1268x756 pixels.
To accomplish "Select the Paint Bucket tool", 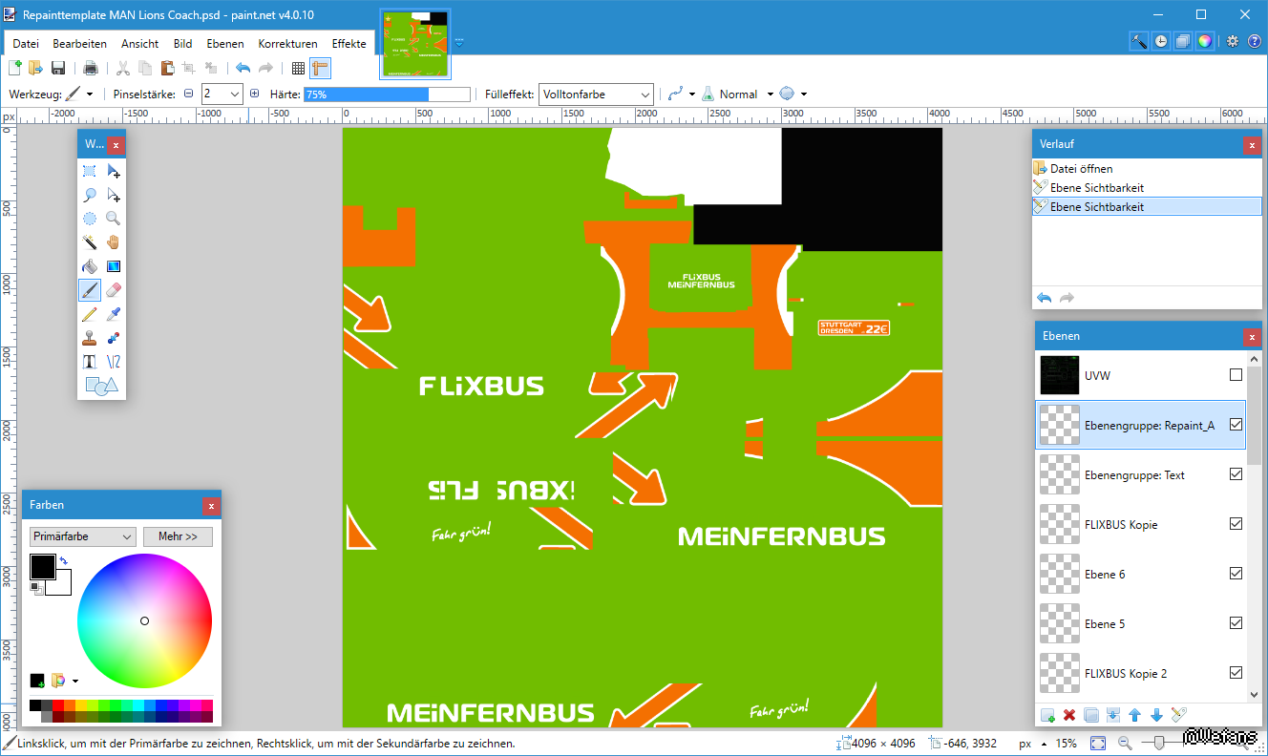I will point(90,266).
